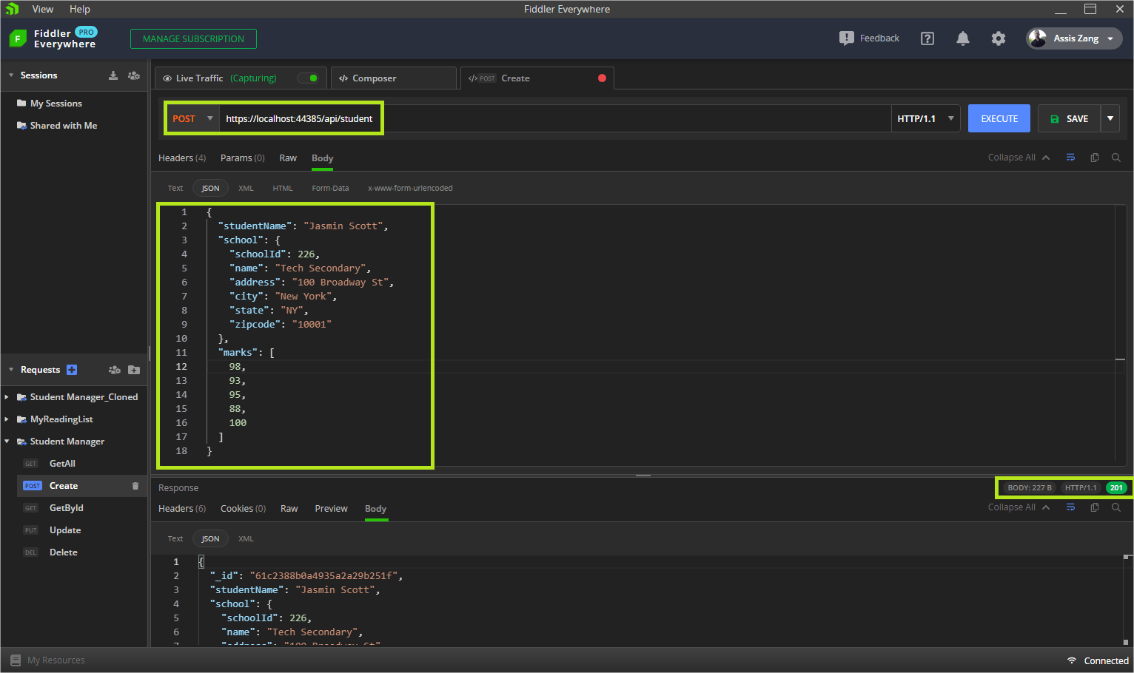Select the Update request
Screen dimensions: 1134x673
pos(81,530)
